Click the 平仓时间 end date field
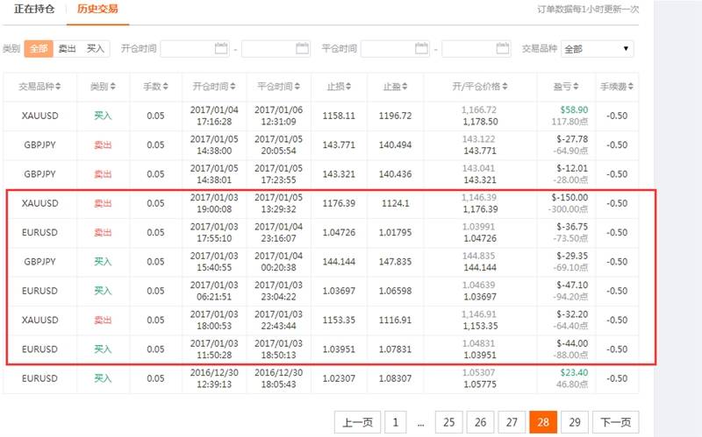Screen dimensions: 702x437 [x=476, y=49]
